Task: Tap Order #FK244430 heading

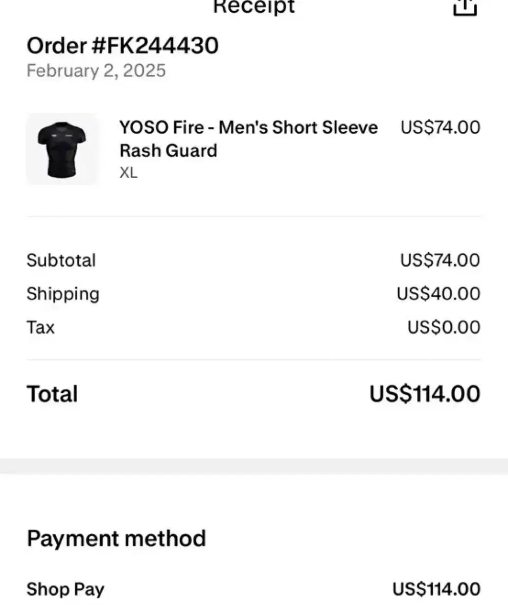Action: click(123, 46)
